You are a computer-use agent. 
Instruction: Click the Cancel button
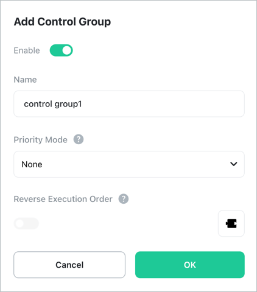69,265
